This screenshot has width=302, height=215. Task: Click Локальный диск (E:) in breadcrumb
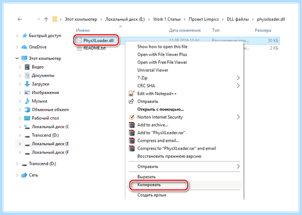click(x=125, y=19)
